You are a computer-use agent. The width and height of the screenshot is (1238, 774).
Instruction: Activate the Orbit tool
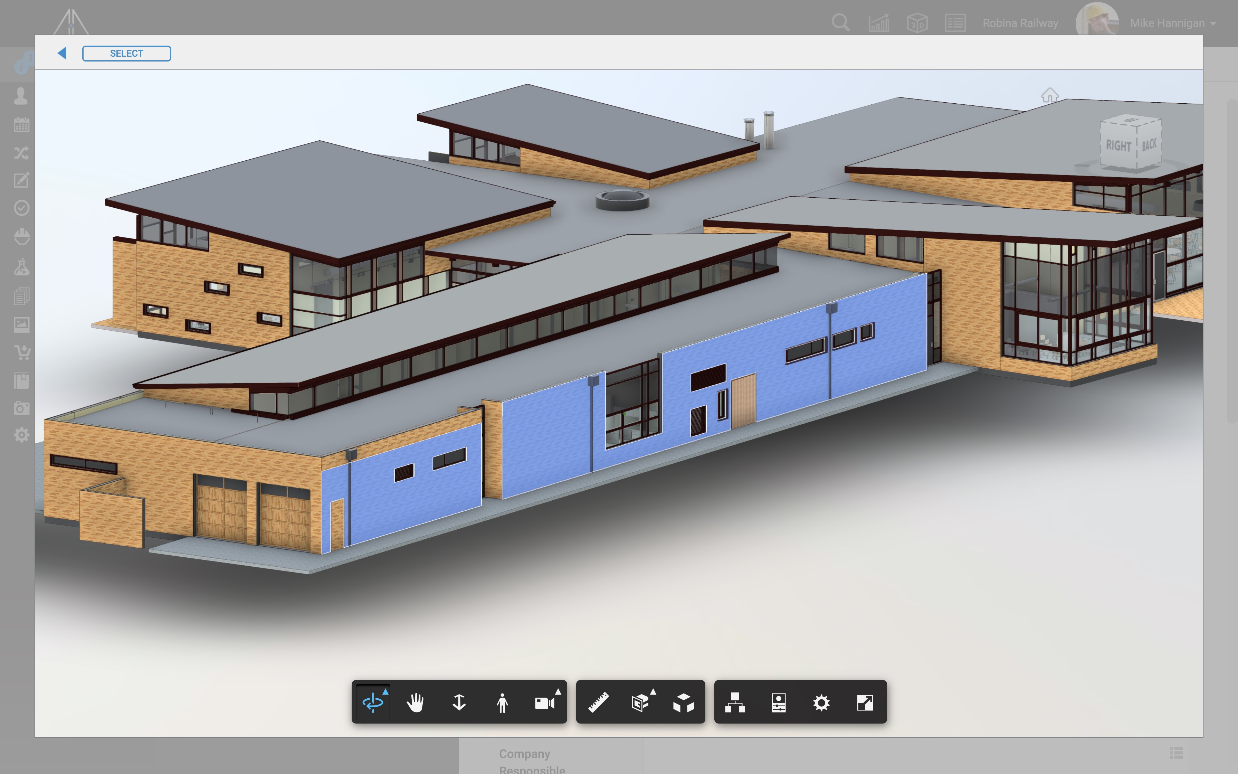pos(372,702)
